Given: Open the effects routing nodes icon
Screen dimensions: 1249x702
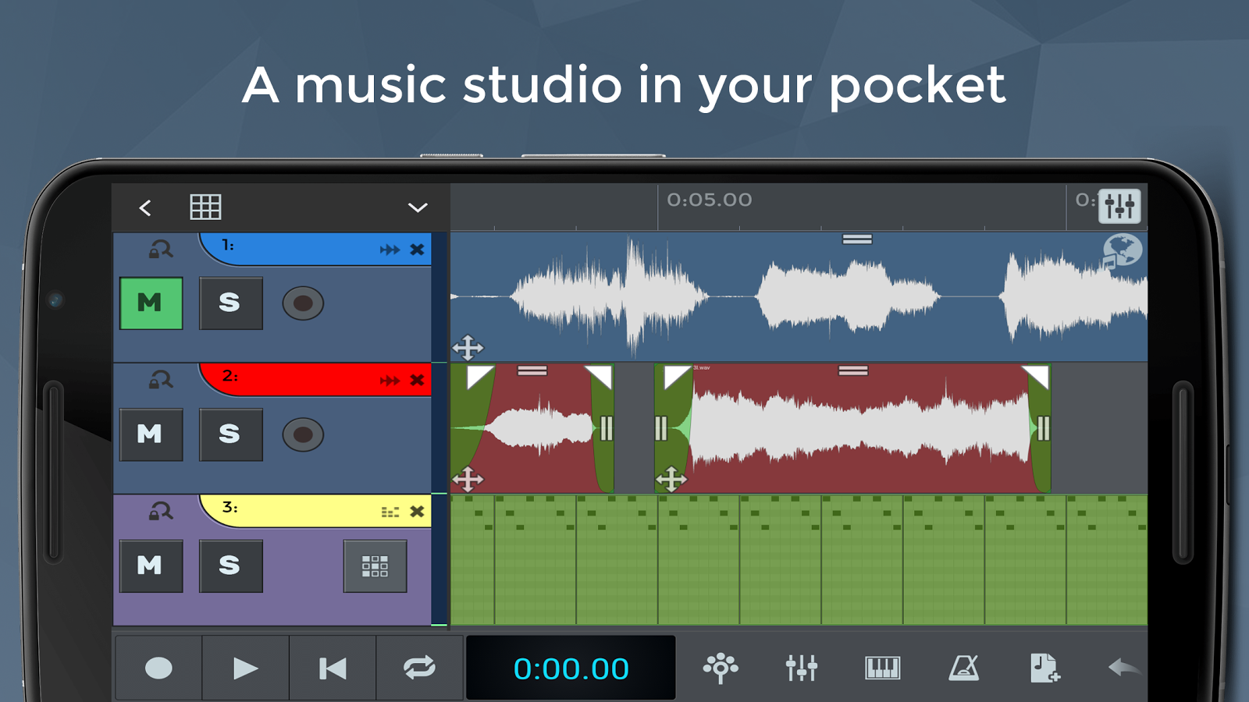Looking at the screenshot, I should point(721,668).
